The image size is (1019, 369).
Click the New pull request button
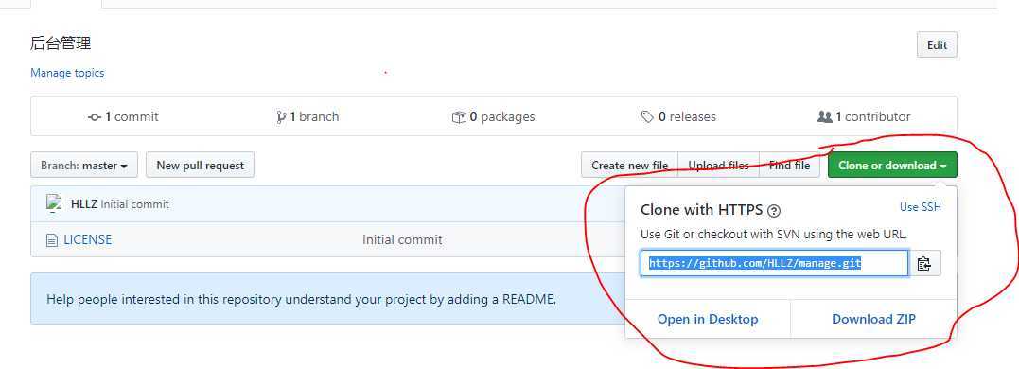pos(201,165)
